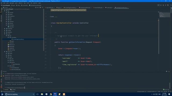The width and height of the screenshot is (172, 96).
Task: Collapse the public folder
Action: (x=5, y=34)
